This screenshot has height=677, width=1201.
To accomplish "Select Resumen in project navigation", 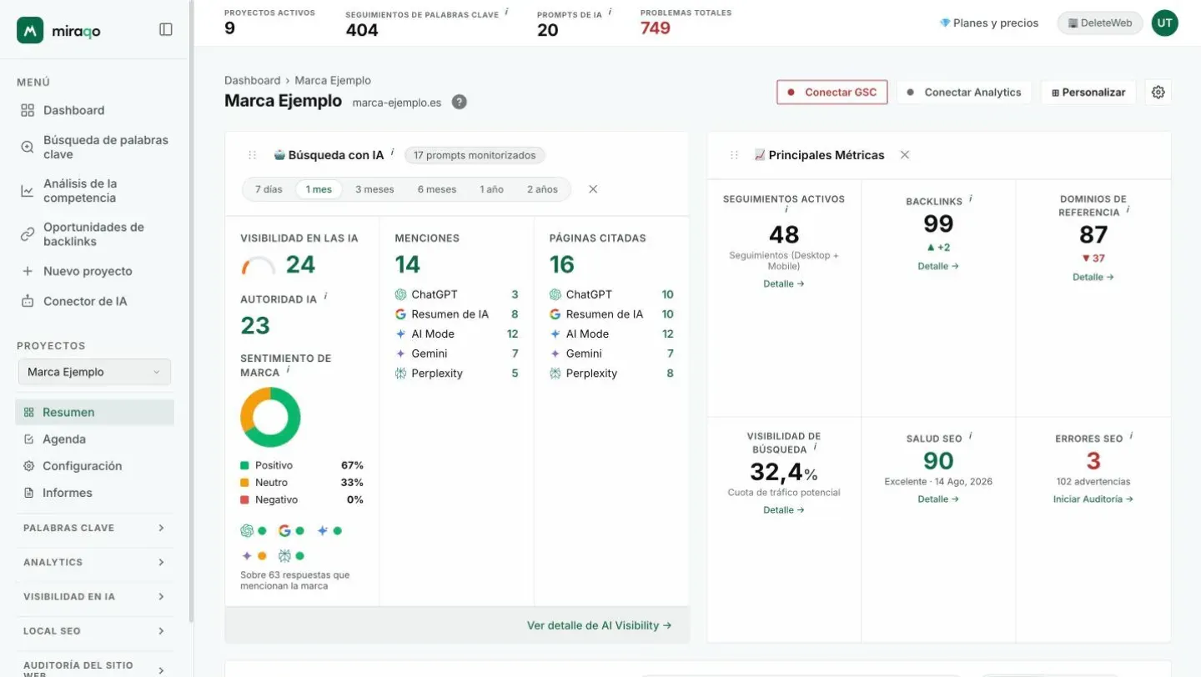I will tap(94, 412).
